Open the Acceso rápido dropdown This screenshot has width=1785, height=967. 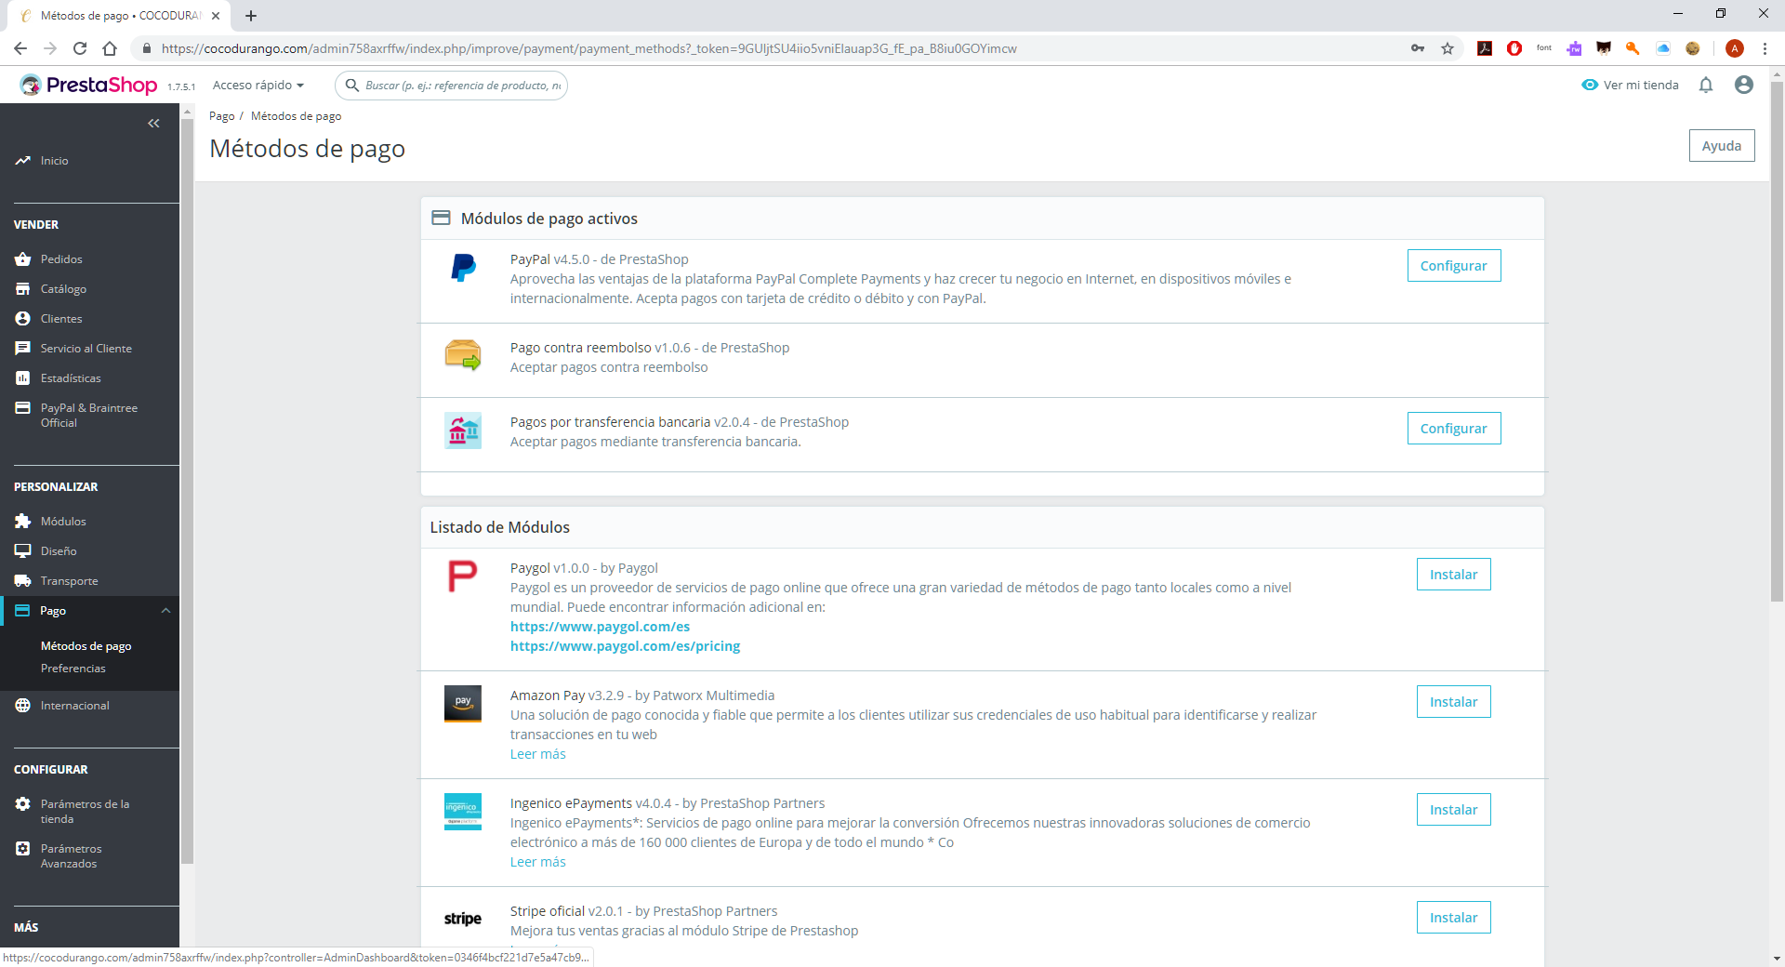click(x=258, y=86)
